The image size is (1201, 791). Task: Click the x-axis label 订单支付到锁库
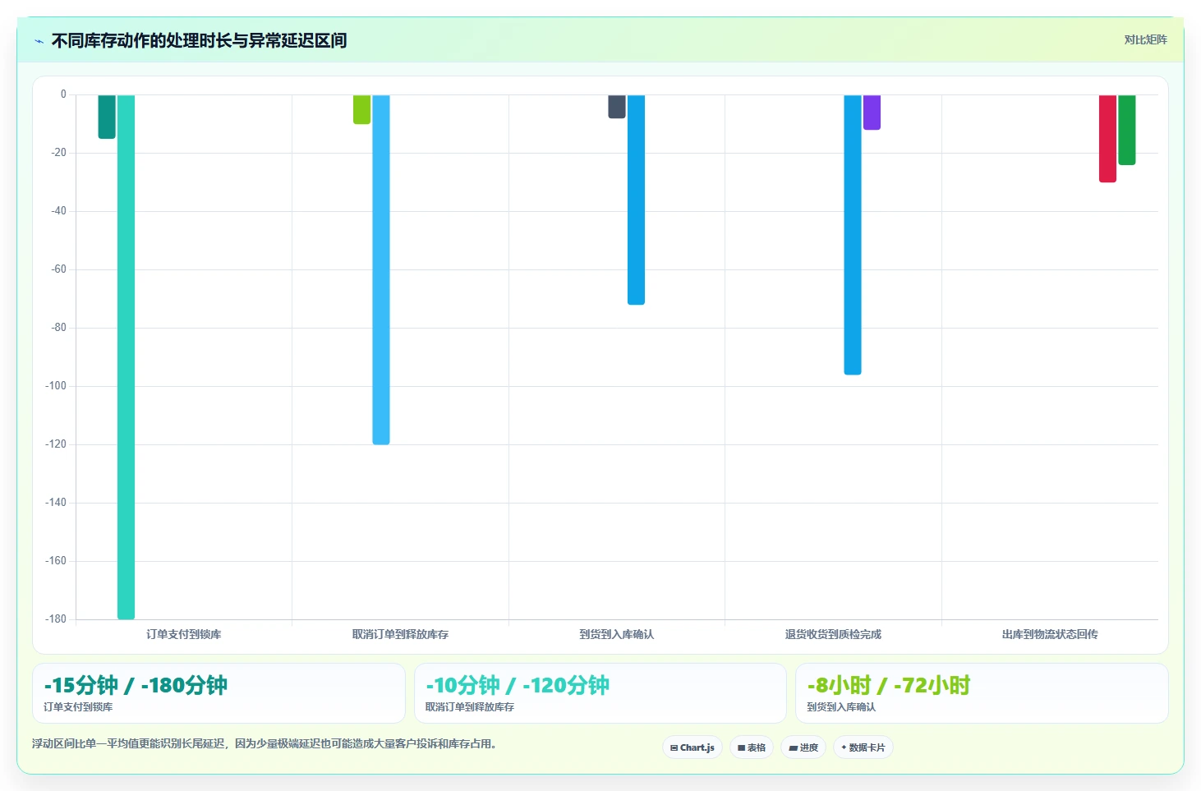[184, 634]
